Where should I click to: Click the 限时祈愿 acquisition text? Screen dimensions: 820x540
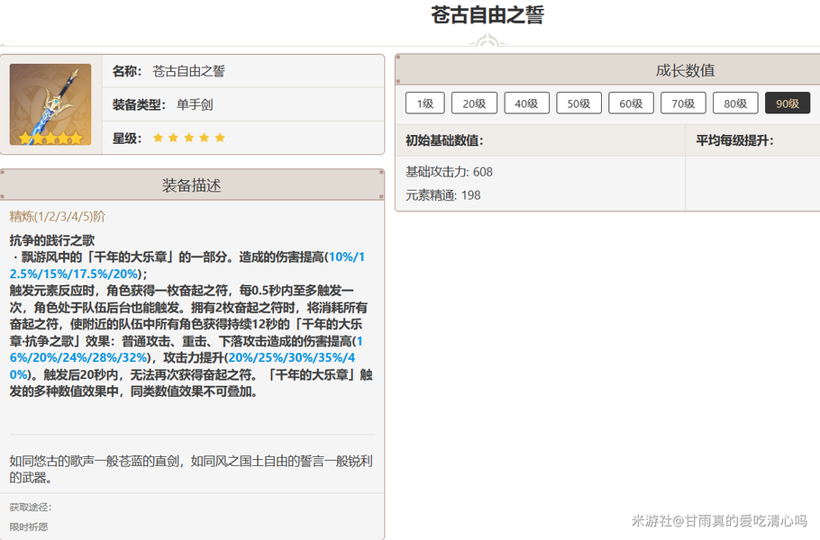[29, 526]
